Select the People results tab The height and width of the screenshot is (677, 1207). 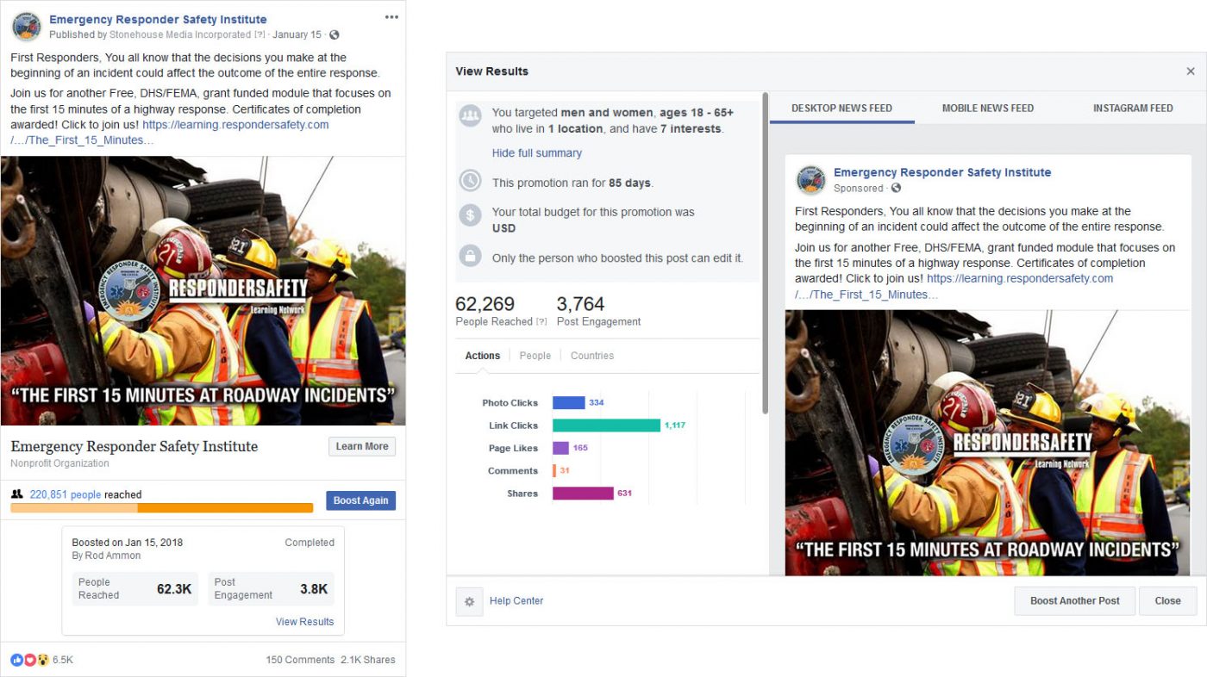535,356
